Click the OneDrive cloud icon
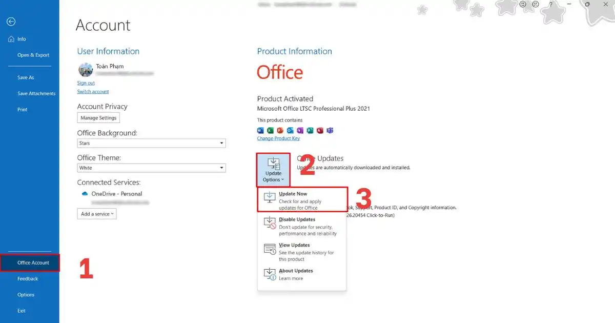 coord(85,194)
